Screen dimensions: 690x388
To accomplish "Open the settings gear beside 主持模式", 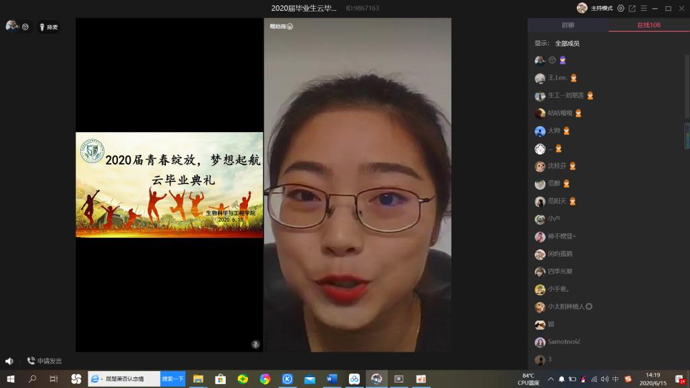I will [621, 8].
